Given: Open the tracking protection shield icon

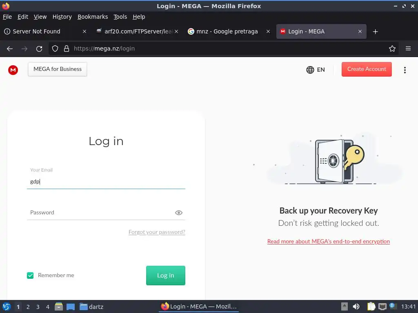Looking at the screenshot, I should pyautogui.click(x=55, y=49).
